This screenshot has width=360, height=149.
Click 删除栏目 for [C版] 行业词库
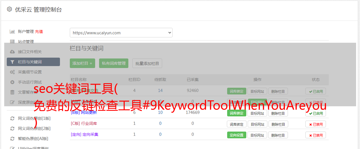278,124
